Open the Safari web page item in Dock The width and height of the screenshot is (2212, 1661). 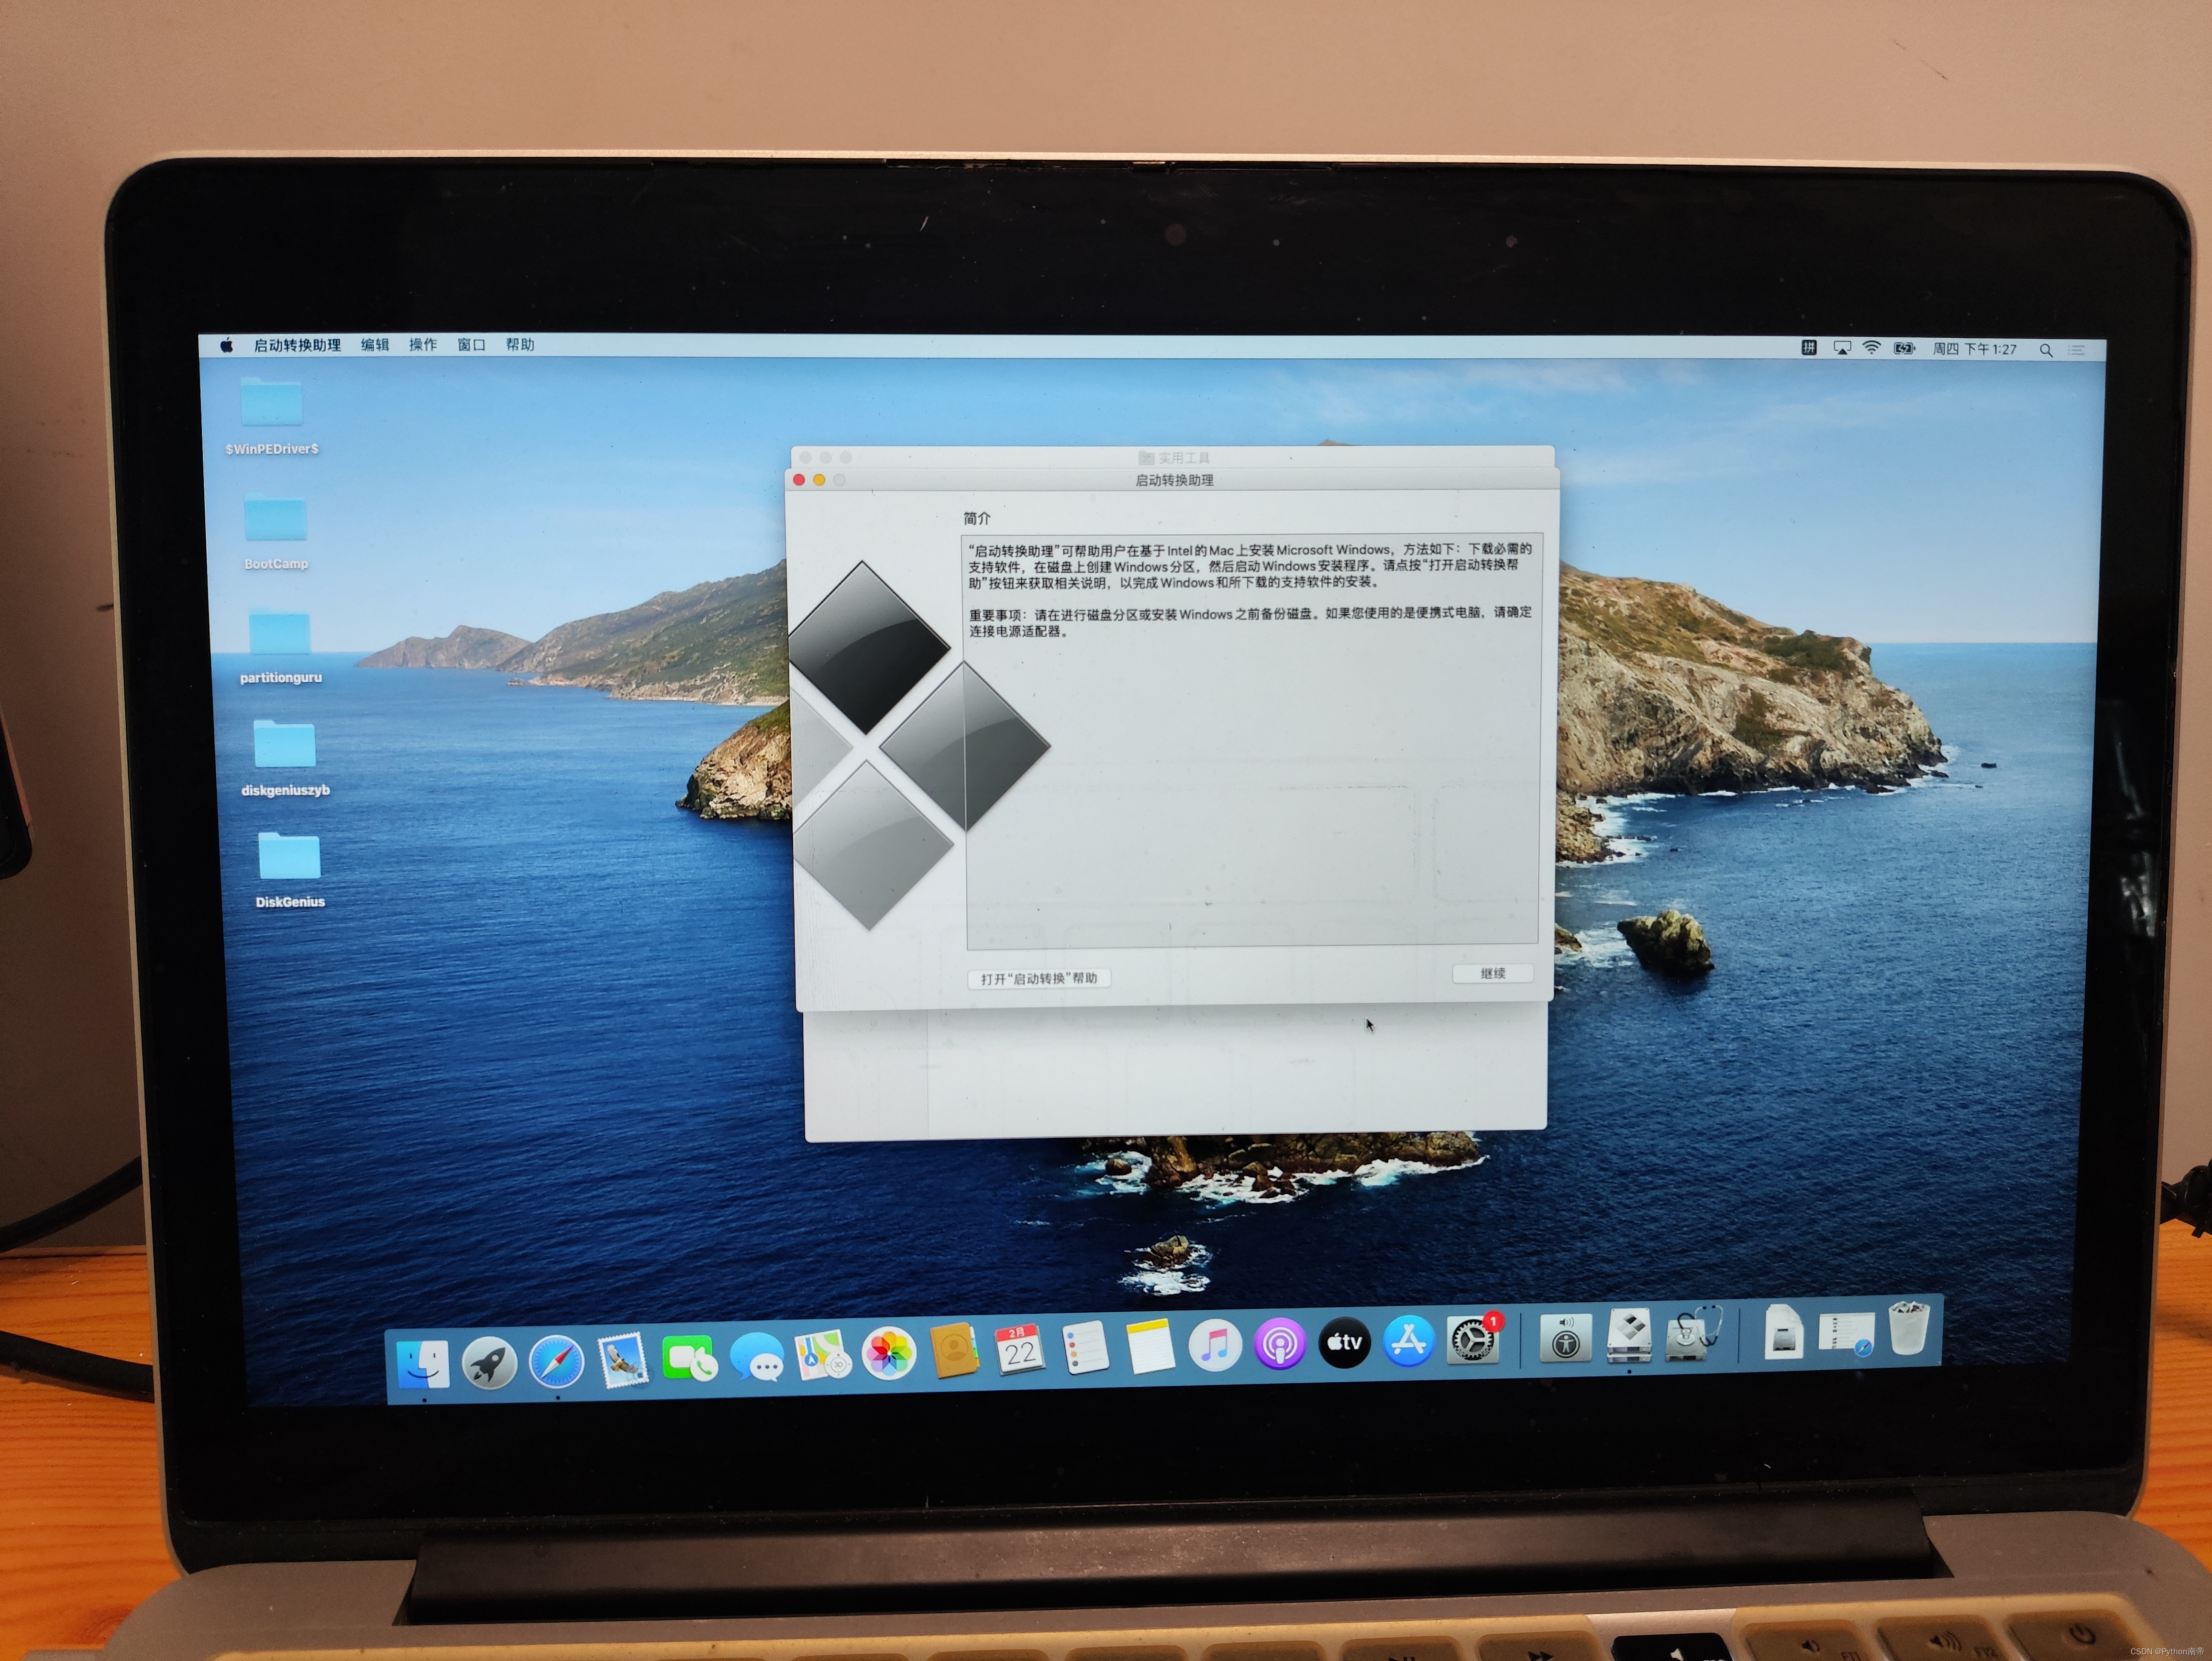[1846, 1333]
